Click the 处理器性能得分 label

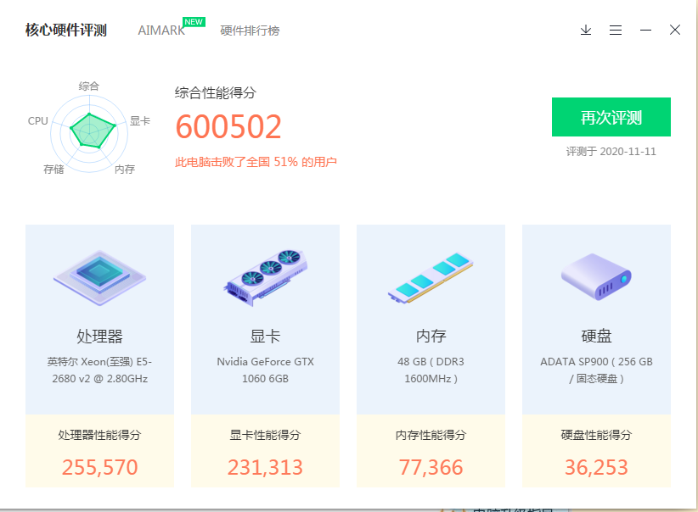[x=99, y=435]
